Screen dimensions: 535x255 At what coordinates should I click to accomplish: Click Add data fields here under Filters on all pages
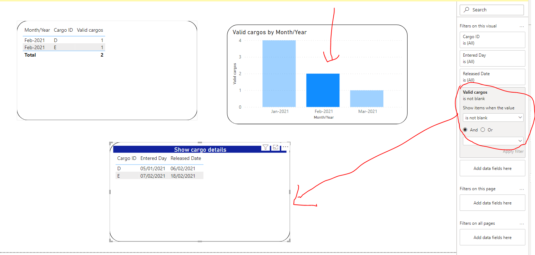493,237
